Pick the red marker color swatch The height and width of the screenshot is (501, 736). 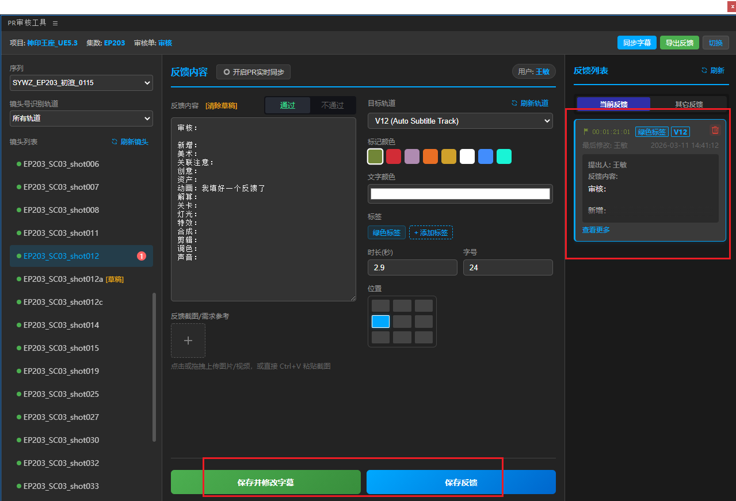394,156
